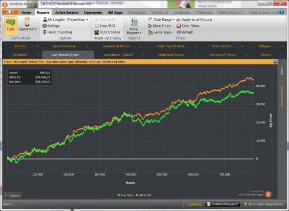Close the Time - Day Of Week tab

[196, 46]
